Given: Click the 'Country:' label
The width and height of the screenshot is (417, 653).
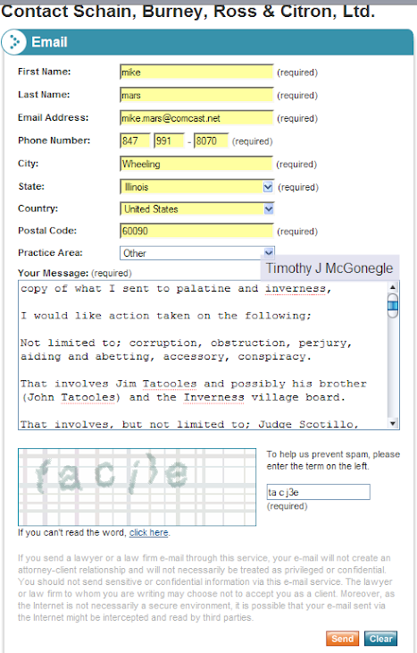Looking at the screenshot, I should (38, 208).
